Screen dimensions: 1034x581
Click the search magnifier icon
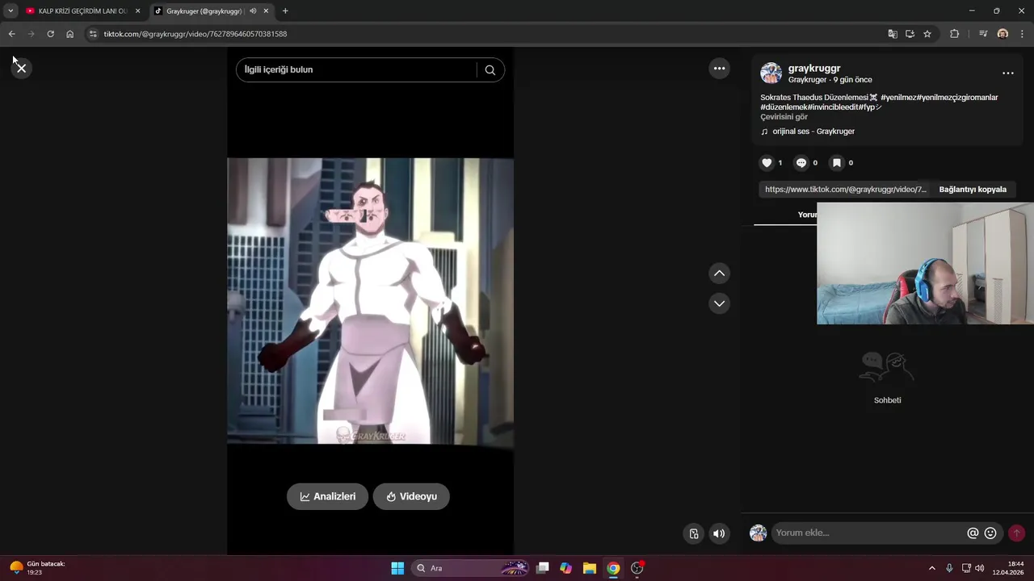490,69
